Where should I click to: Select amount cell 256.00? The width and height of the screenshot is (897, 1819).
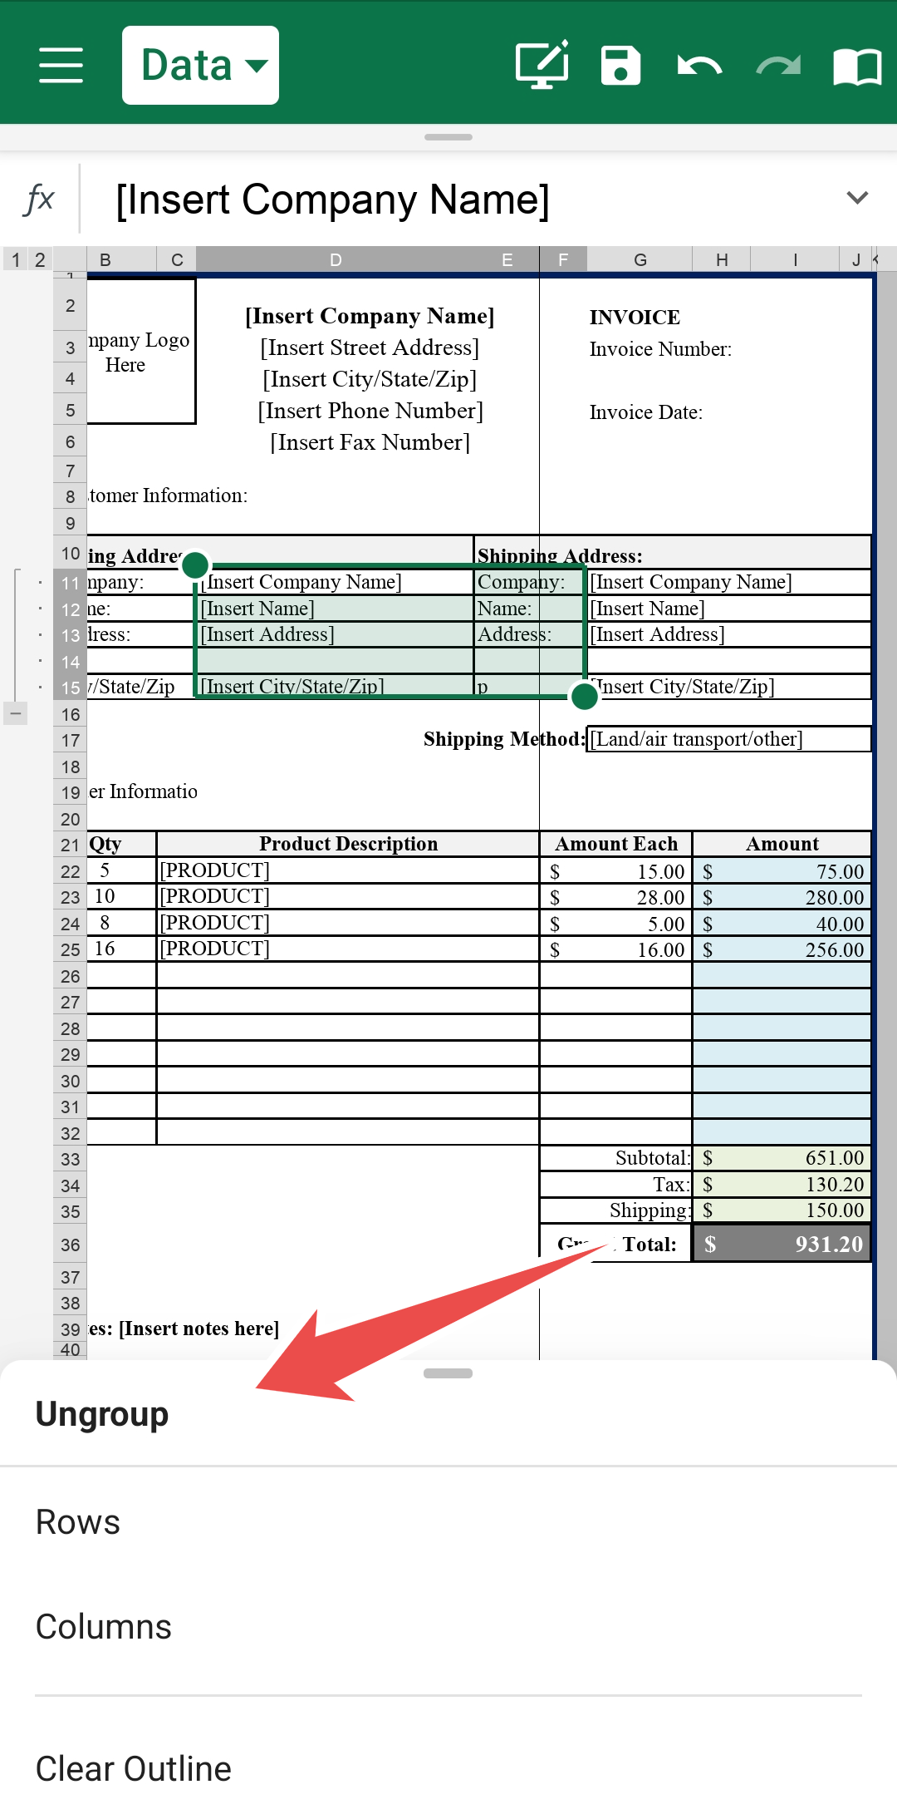(x=782, y=949)
